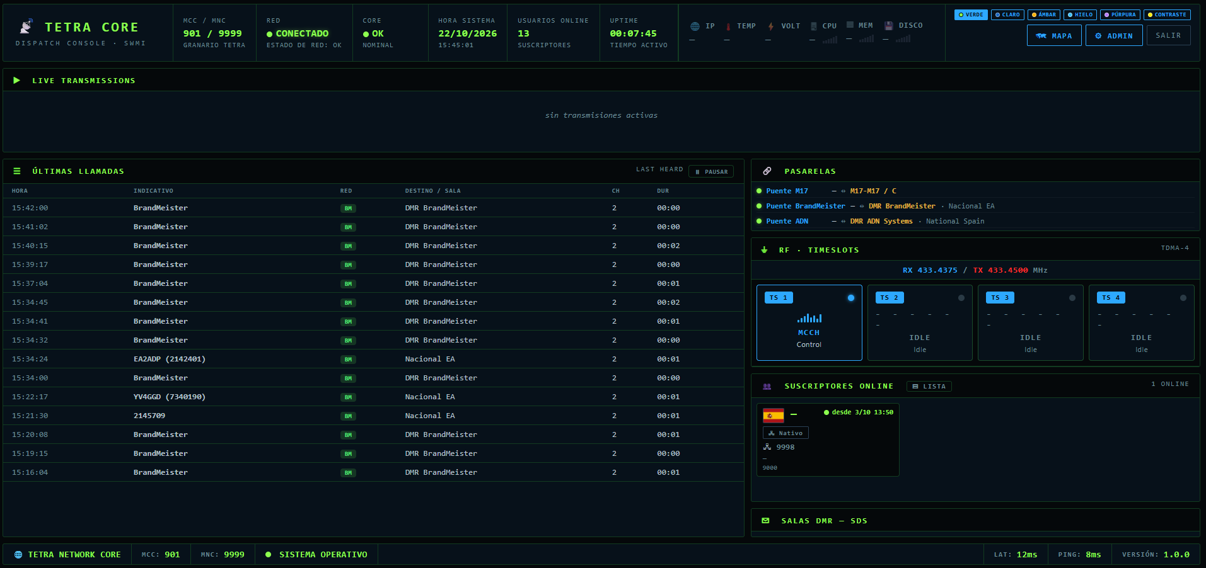Open the ADMIN panel
This screenshot has height=568, width=1206.
[1114, 36]
